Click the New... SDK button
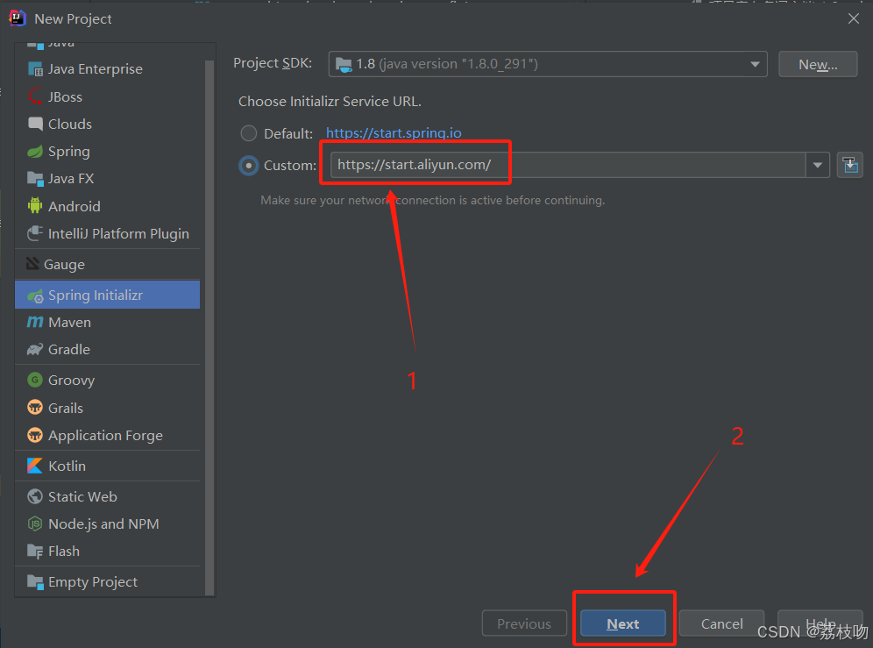The image size is (873, 648). [817, 64]
